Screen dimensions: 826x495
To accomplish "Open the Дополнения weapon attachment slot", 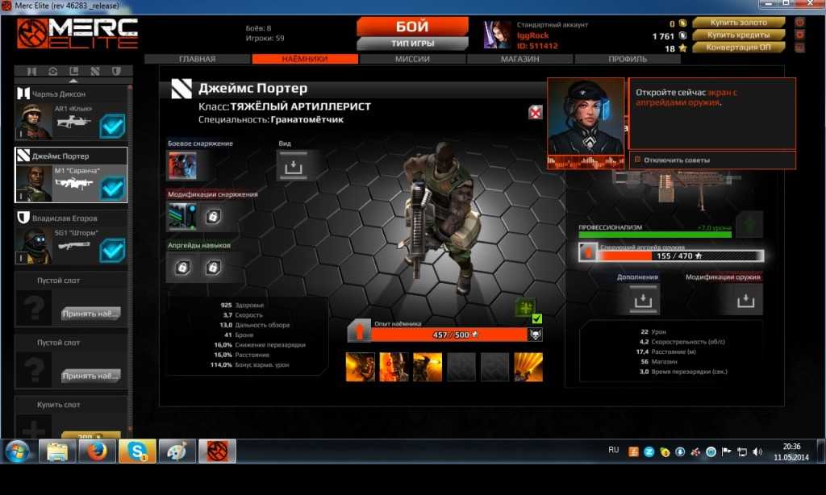I will [x=637, y=300].
